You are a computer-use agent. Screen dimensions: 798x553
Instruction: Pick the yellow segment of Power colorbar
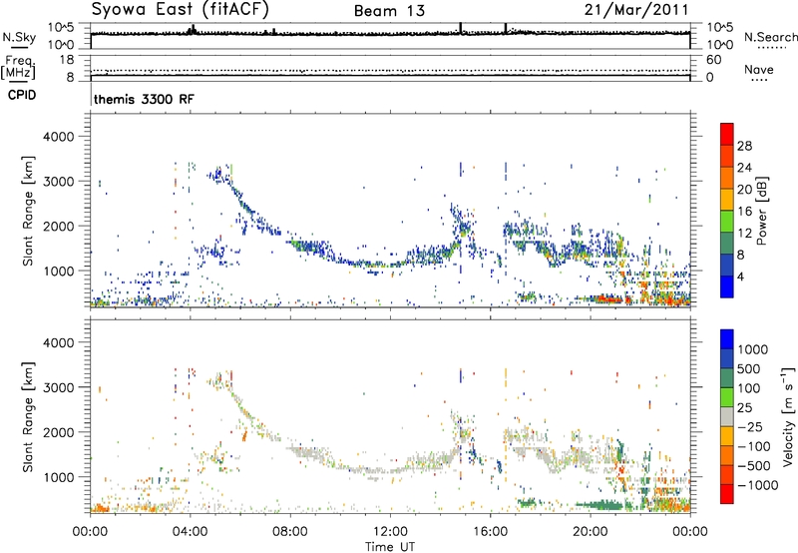[x=727, y=204]
